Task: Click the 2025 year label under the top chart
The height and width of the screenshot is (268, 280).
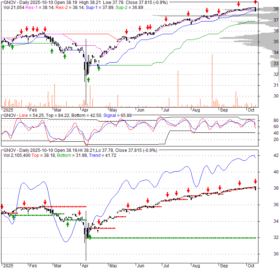Action: point(7,110)
